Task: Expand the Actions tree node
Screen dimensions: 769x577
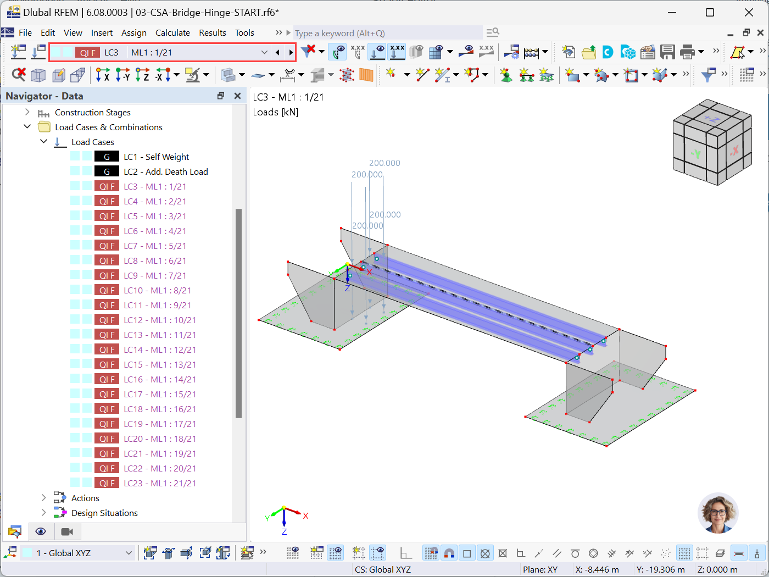Action: tap(44, 498)
